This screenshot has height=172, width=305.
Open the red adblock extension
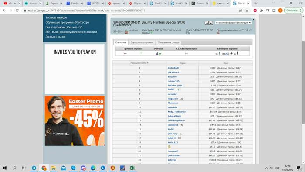click(x=255, y=10)
